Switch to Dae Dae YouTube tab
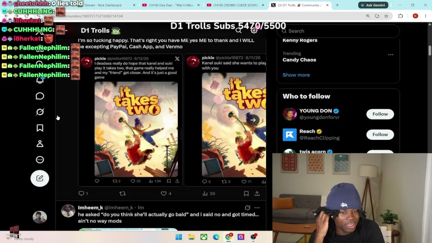This screenshot has height=243, width=432. click(171, 5)
